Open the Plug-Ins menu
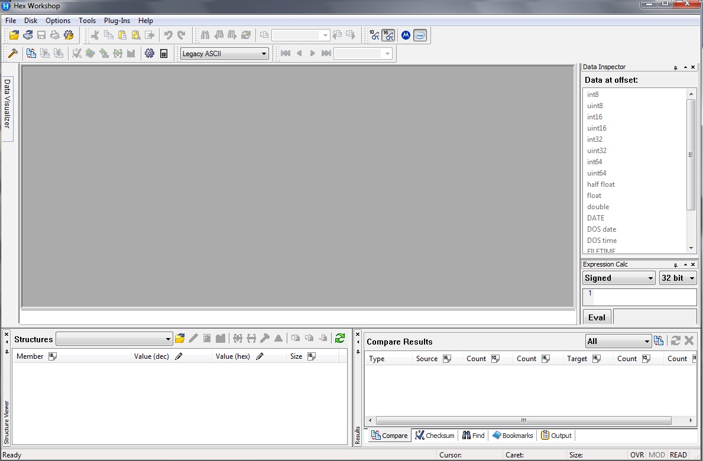The height and width of the screenshot is (461, 703). pos(116,21)
